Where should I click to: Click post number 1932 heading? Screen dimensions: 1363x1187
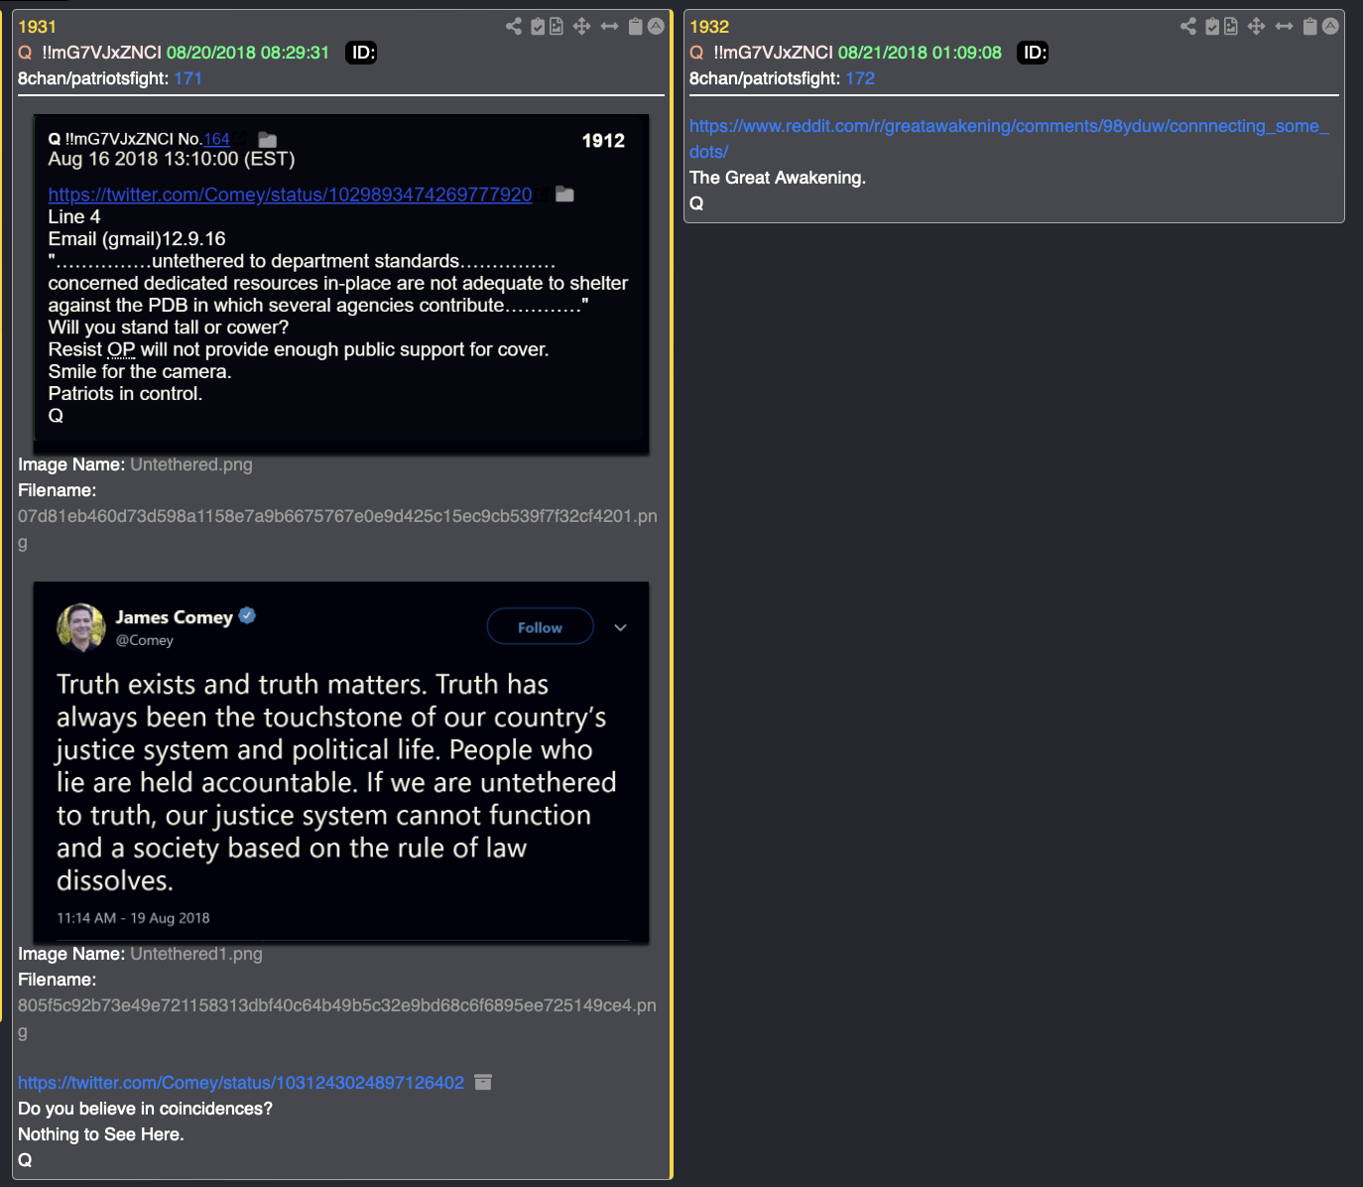pos(709,27)
